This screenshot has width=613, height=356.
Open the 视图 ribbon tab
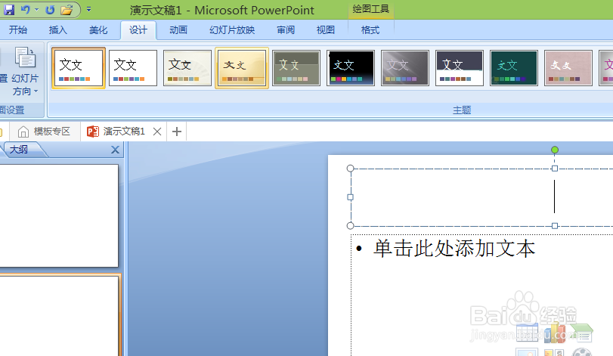(326, 30)
